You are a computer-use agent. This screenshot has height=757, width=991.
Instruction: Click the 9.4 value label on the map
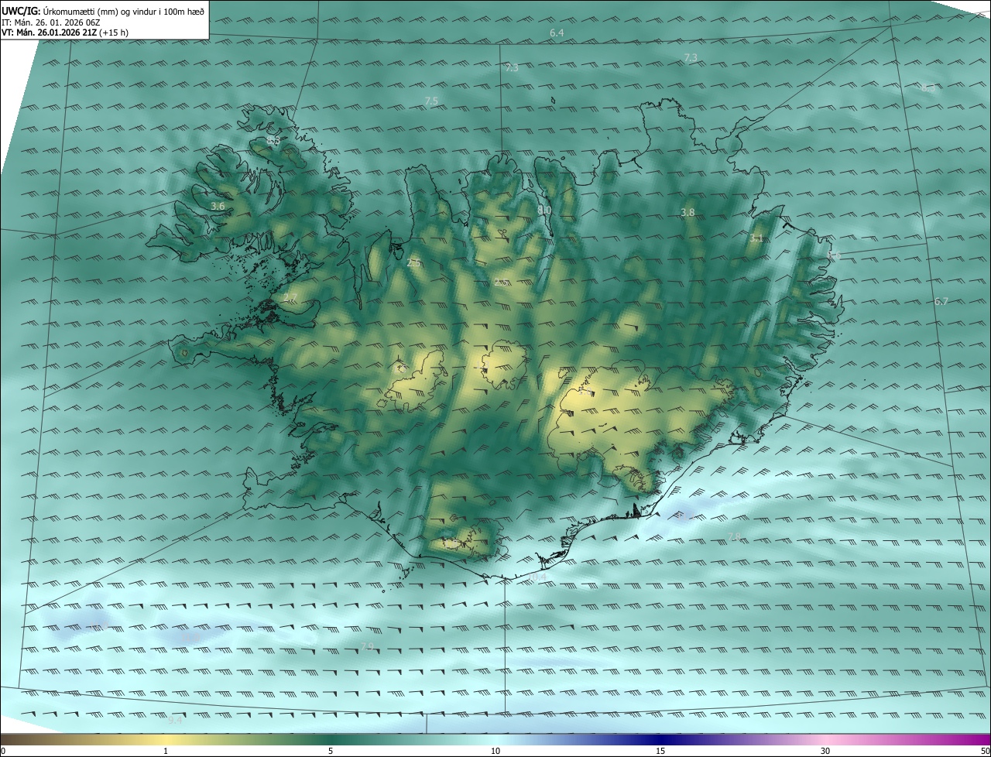point(175,720)
